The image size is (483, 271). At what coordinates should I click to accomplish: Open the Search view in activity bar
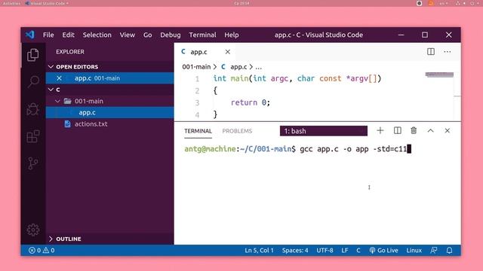click(x=33, y=82)
